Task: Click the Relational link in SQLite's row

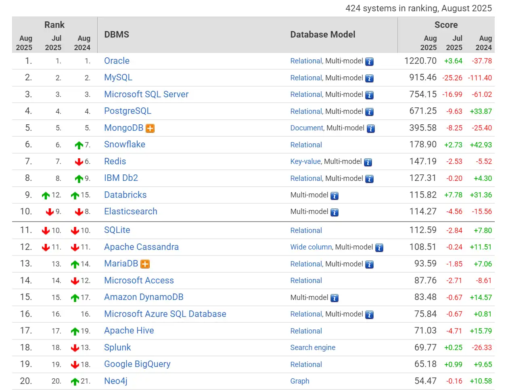Action: 306,231
